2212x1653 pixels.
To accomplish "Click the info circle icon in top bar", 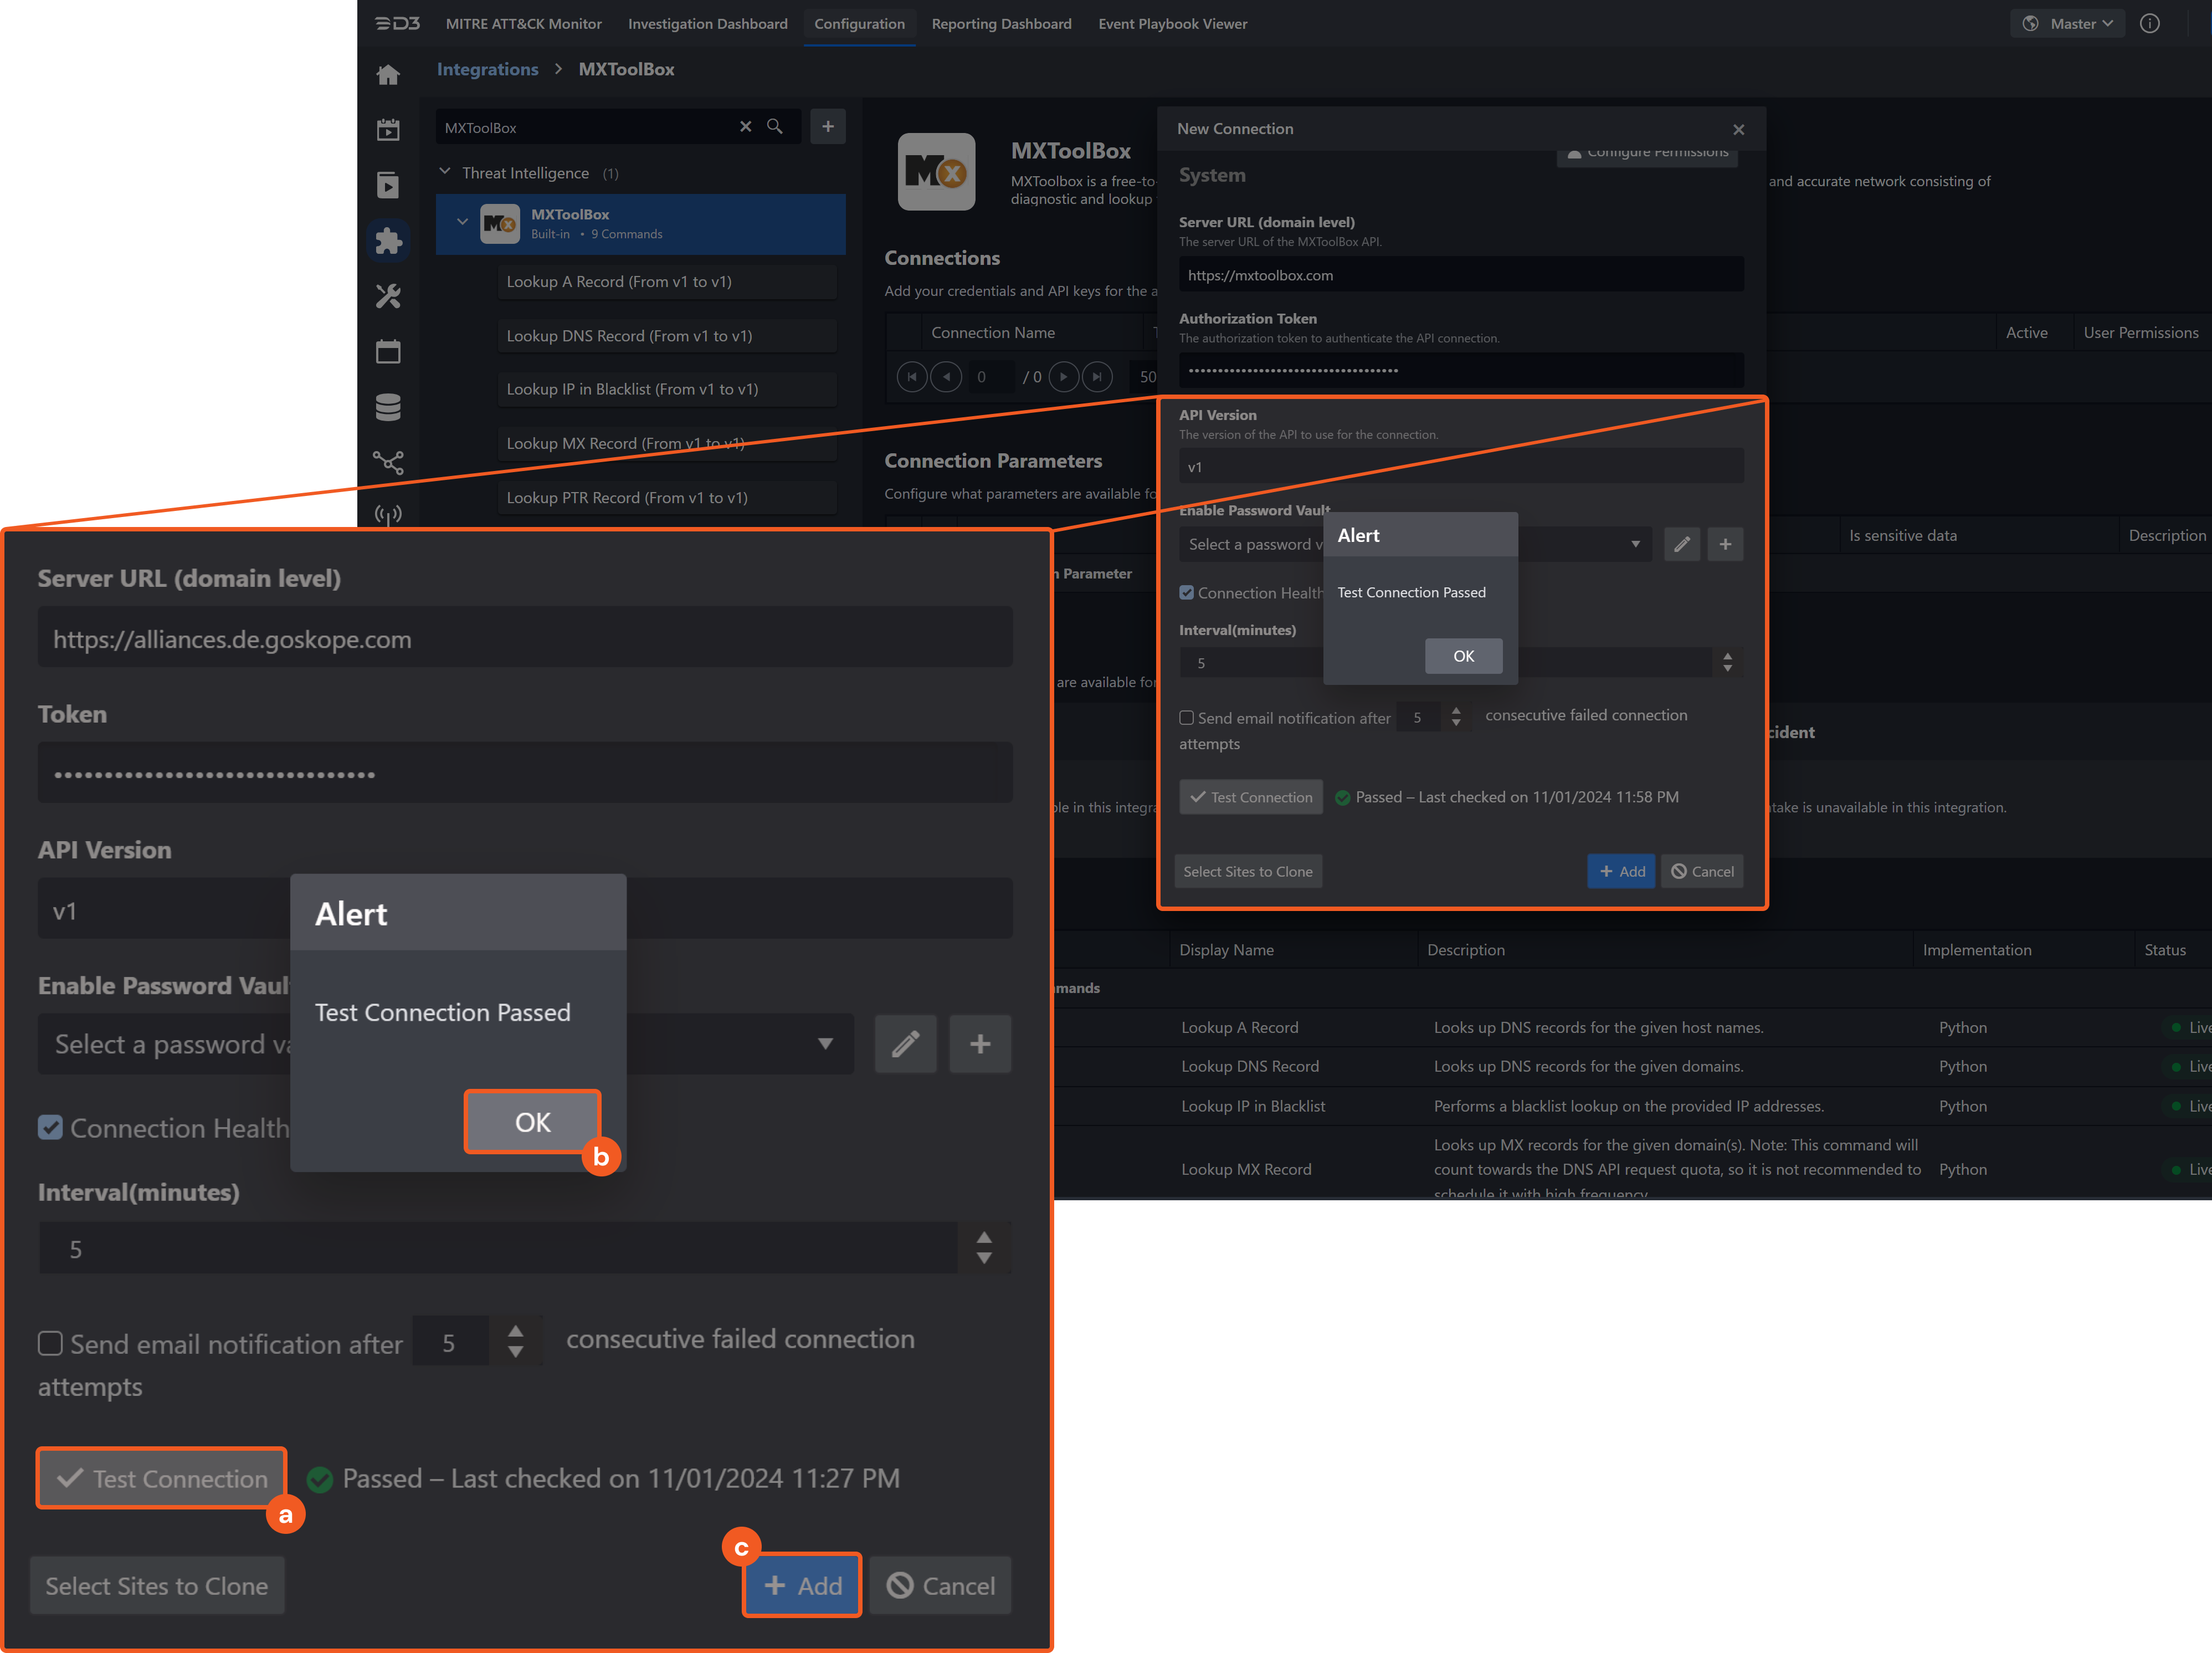I will tap(2149, 24).
